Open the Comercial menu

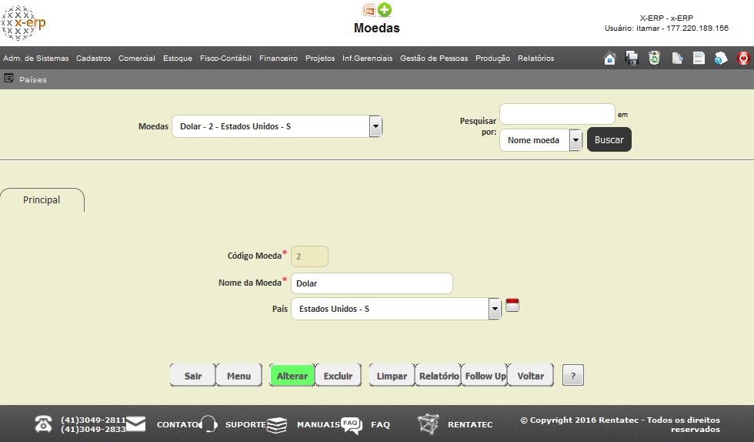pyautogui.click(x=137, y=59)
